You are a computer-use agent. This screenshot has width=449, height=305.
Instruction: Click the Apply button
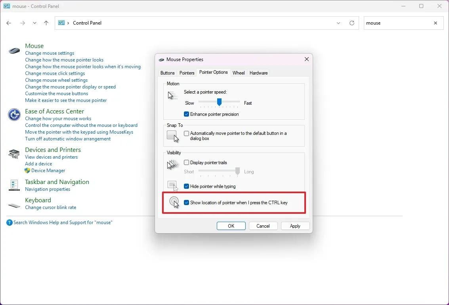tap(295, 226)
